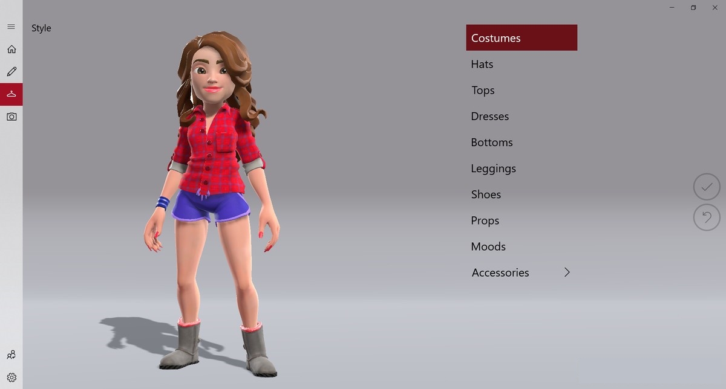726x389 pixels.
Task: Open the Settings gear icon
Action: click(x=11, y=378)
